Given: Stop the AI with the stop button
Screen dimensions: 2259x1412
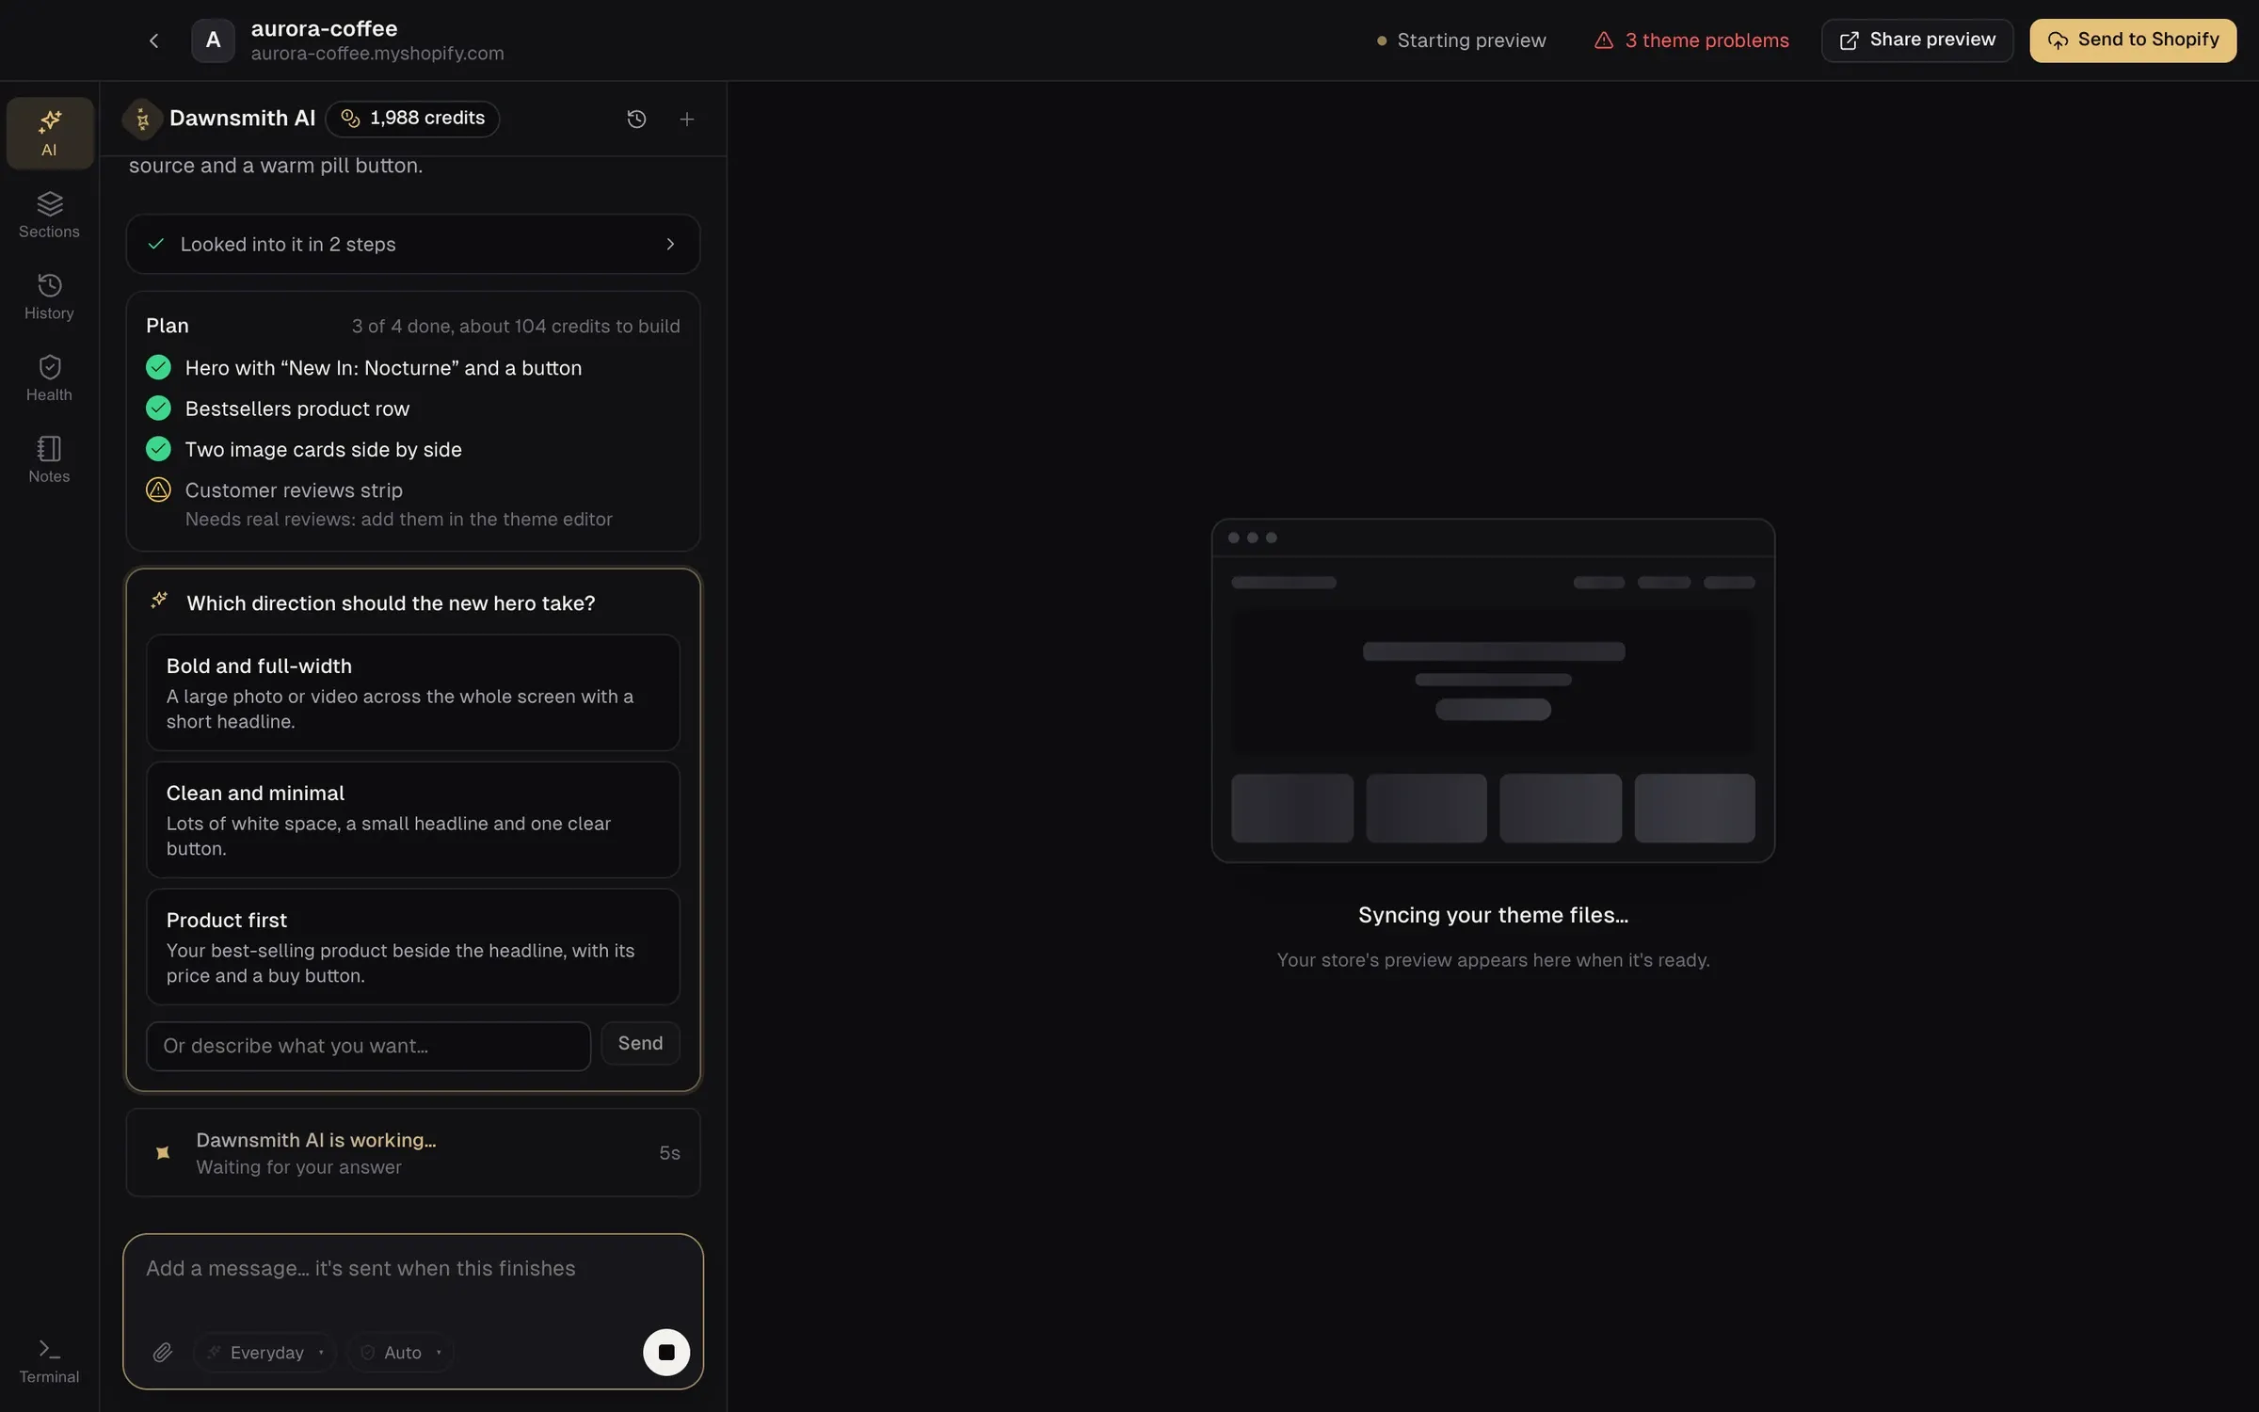Looking at the screenshot, I should tap(665, 1353).
